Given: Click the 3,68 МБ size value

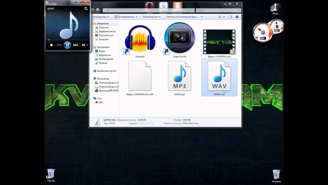Looking at the screenshot, I should click(187, 120).
